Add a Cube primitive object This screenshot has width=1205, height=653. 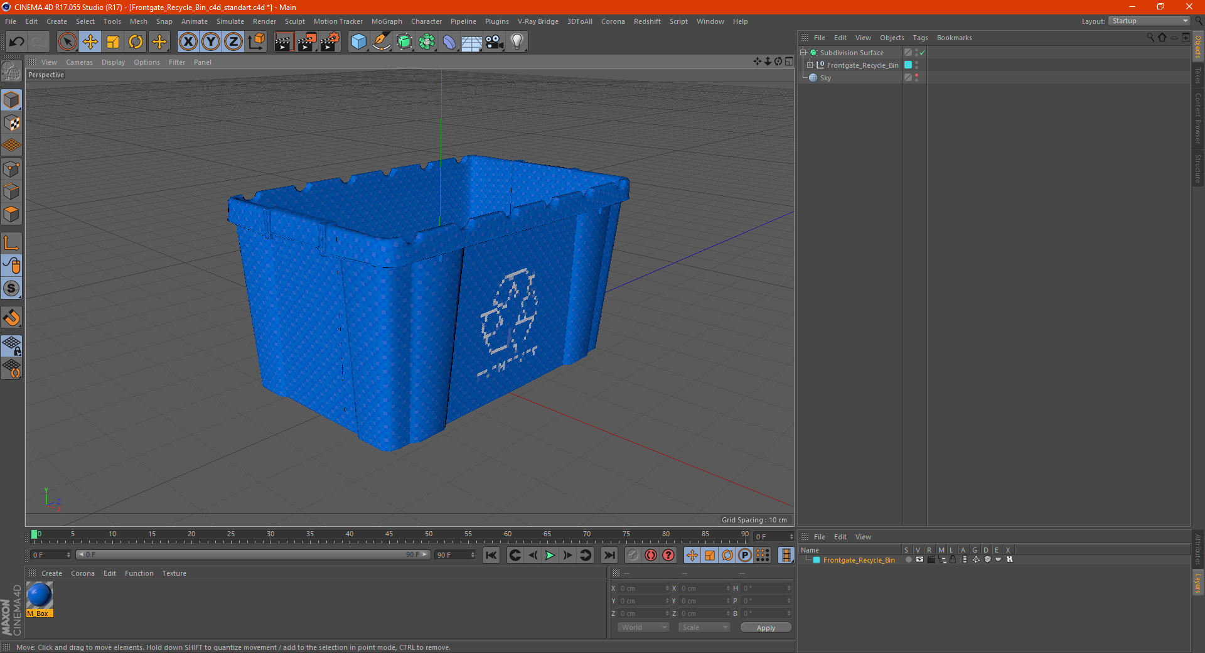[358, 42]
